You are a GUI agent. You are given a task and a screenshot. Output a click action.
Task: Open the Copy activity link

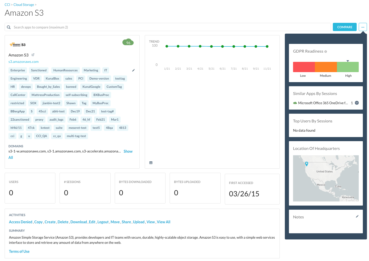38,222
